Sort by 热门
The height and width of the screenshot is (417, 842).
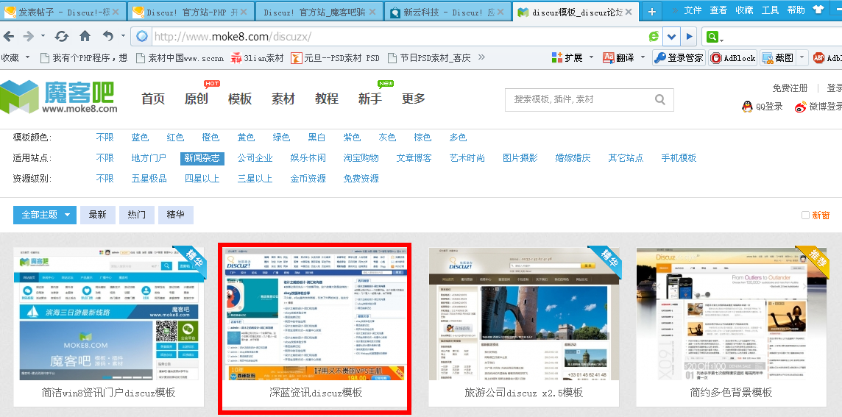[x=136, y=215]
